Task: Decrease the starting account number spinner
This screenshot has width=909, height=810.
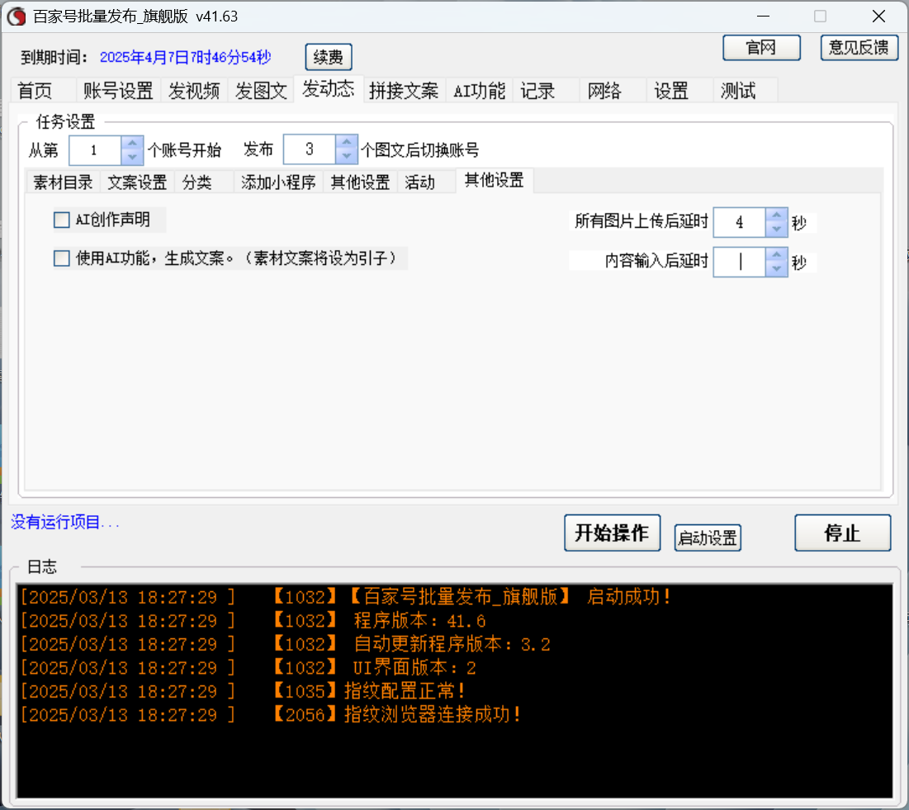Action: (132, 157)
